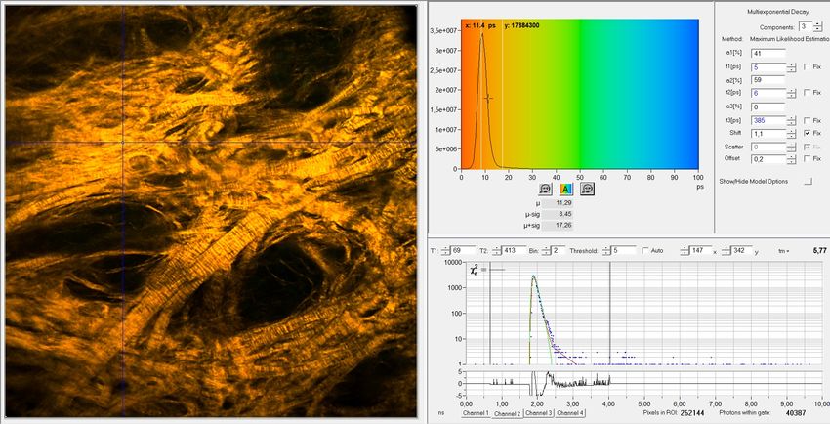Click the t3[ps] spinner arrows

click(x=791, y=121)
